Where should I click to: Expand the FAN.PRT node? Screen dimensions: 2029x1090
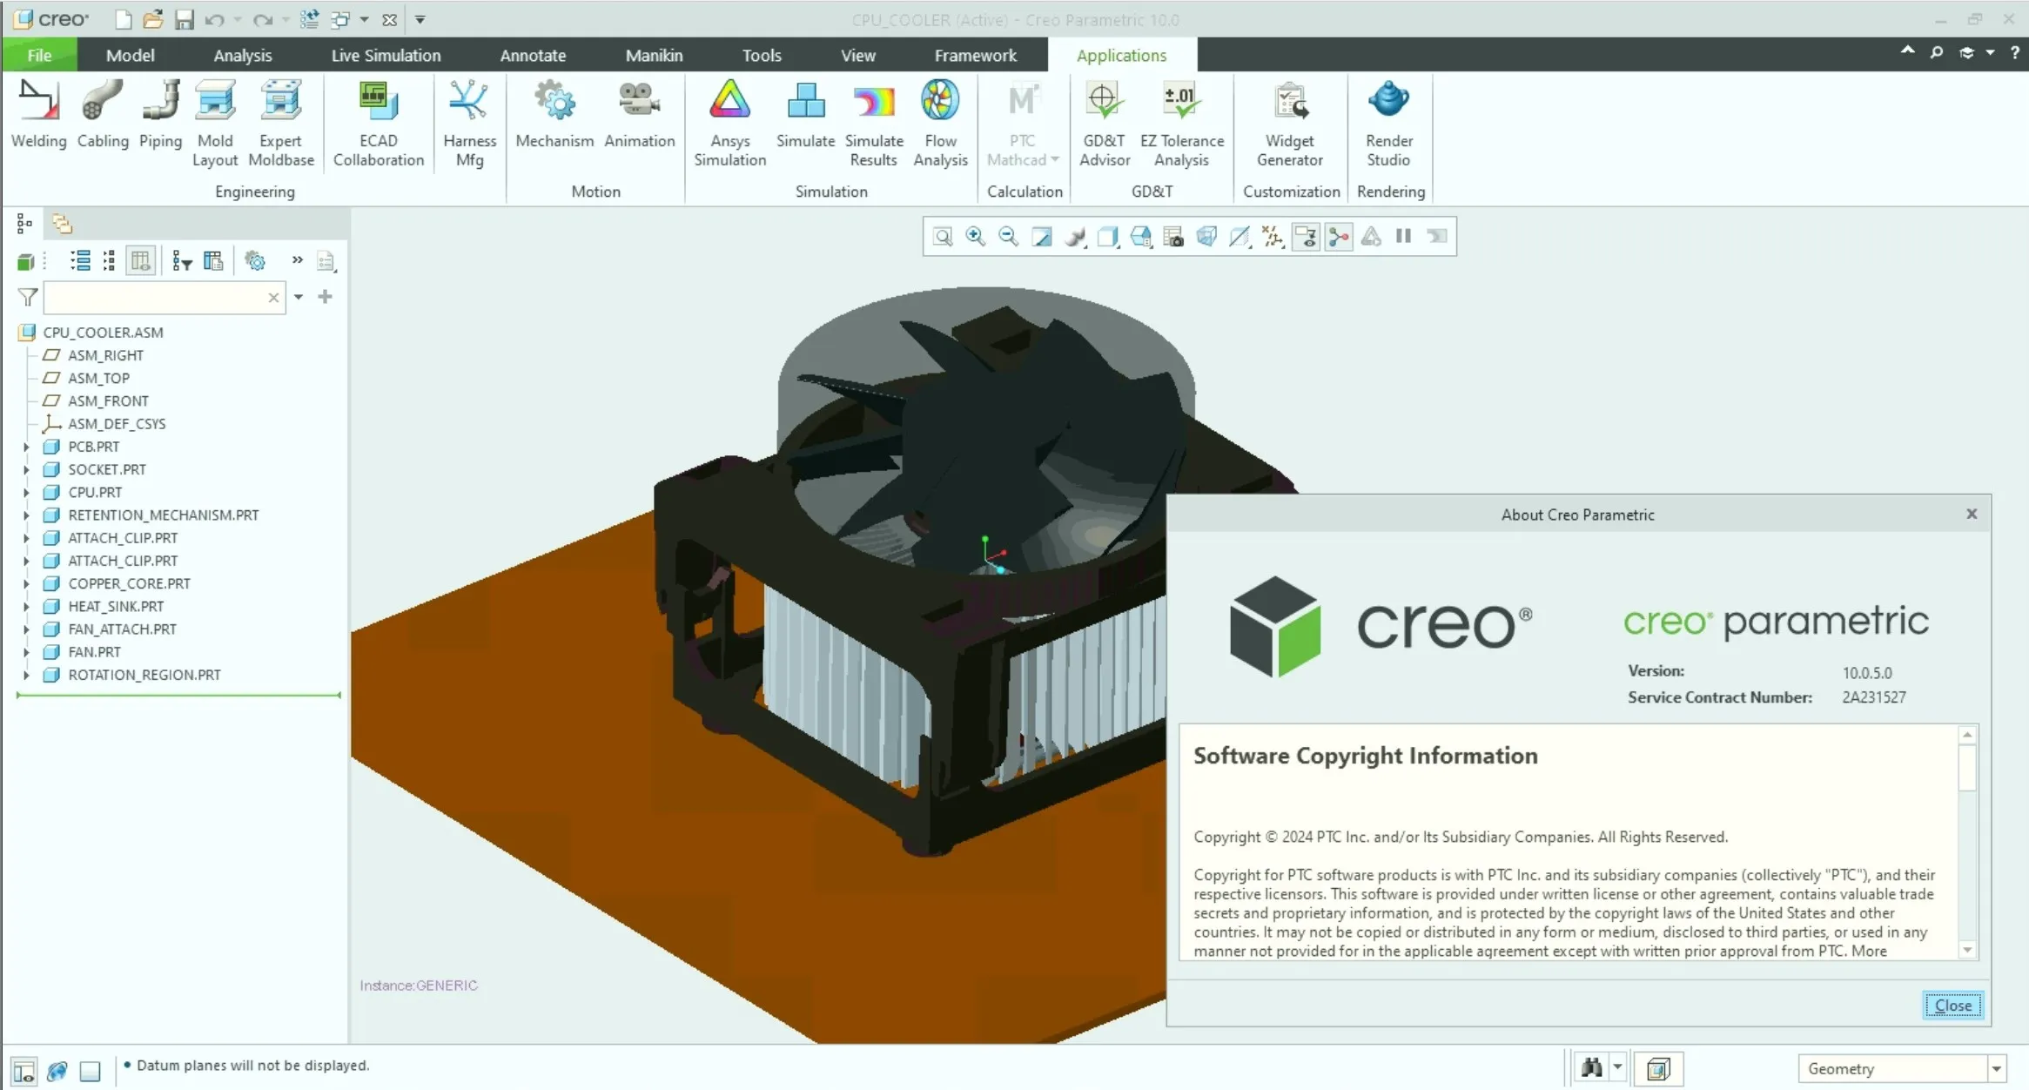[26, 652]
